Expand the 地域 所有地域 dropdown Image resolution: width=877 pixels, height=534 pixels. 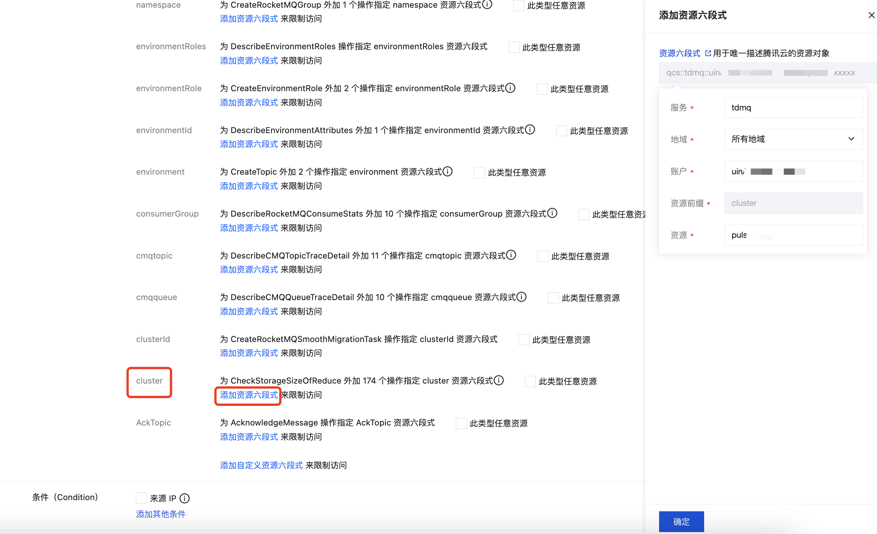click(793, 139)
